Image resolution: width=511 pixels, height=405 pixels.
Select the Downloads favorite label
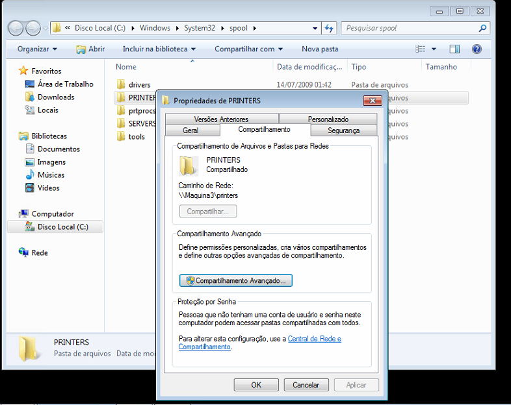56,97
